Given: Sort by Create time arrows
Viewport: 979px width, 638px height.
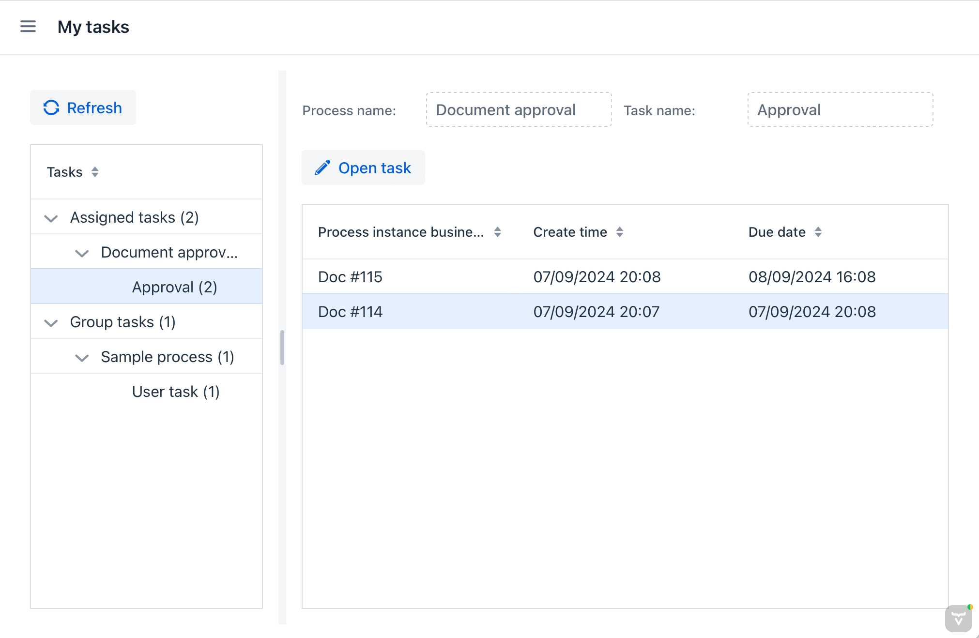Looking at the screenshot, I should click(x=620, y=232).
